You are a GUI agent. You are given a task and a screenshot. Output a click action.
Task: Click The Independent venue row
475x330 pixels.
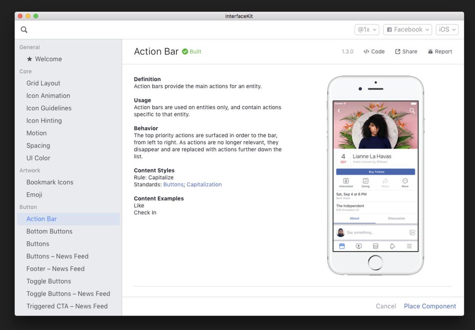pos(376,208)
